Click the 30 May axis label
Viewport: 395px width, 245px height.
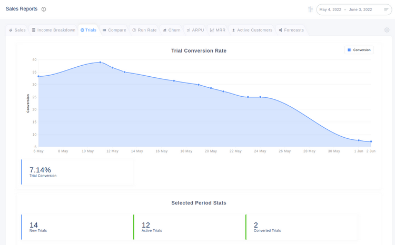point(334,151)
